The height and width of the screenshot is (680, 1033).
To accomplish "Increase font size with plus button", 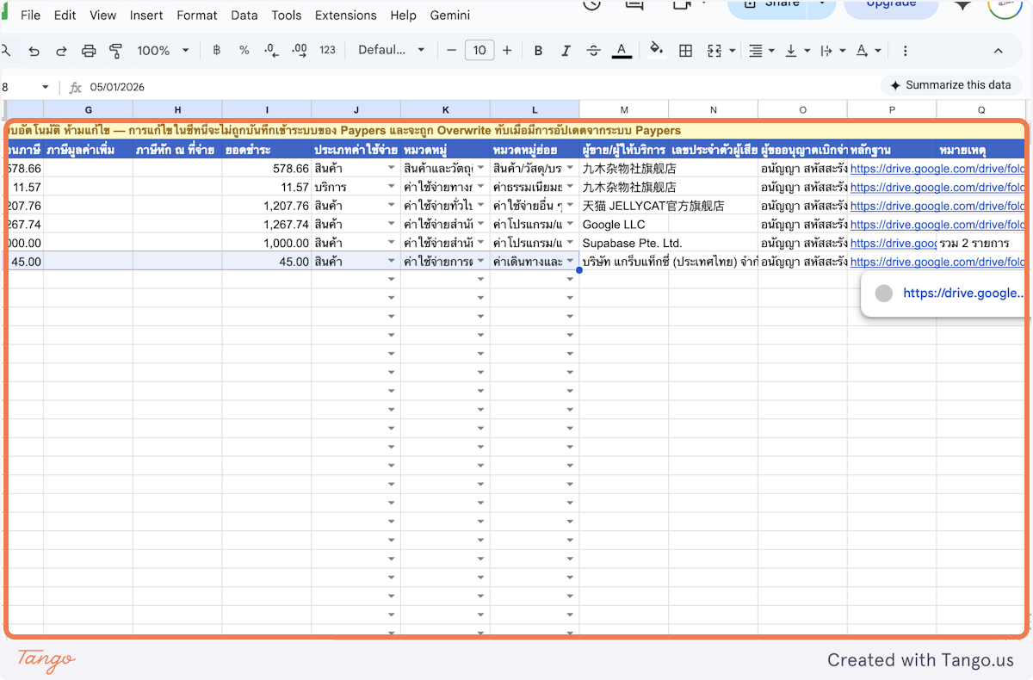I will click(x=507, y=51).
